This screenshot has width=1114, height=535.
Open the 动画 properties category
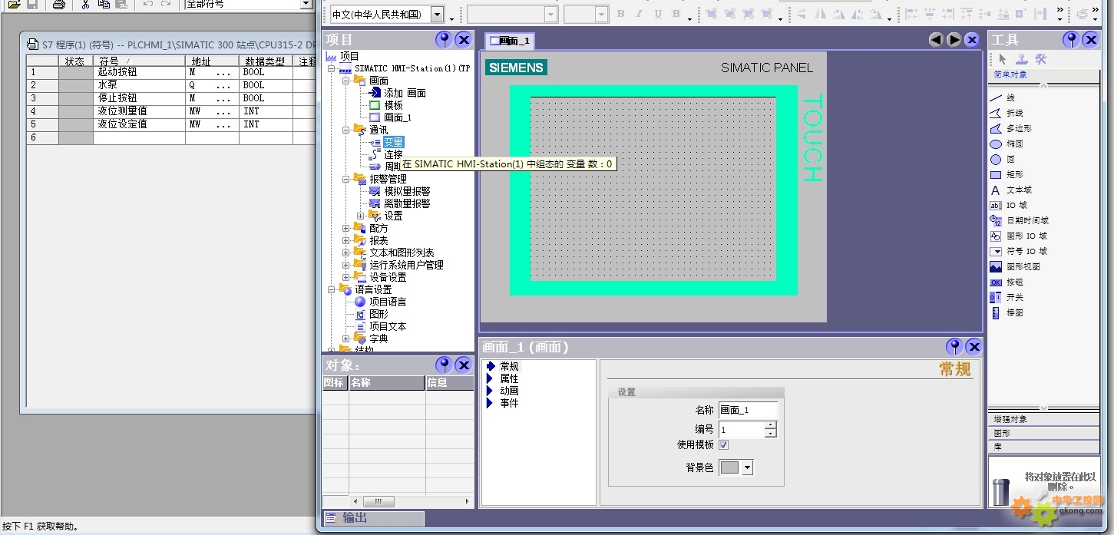tap(509, 391)
